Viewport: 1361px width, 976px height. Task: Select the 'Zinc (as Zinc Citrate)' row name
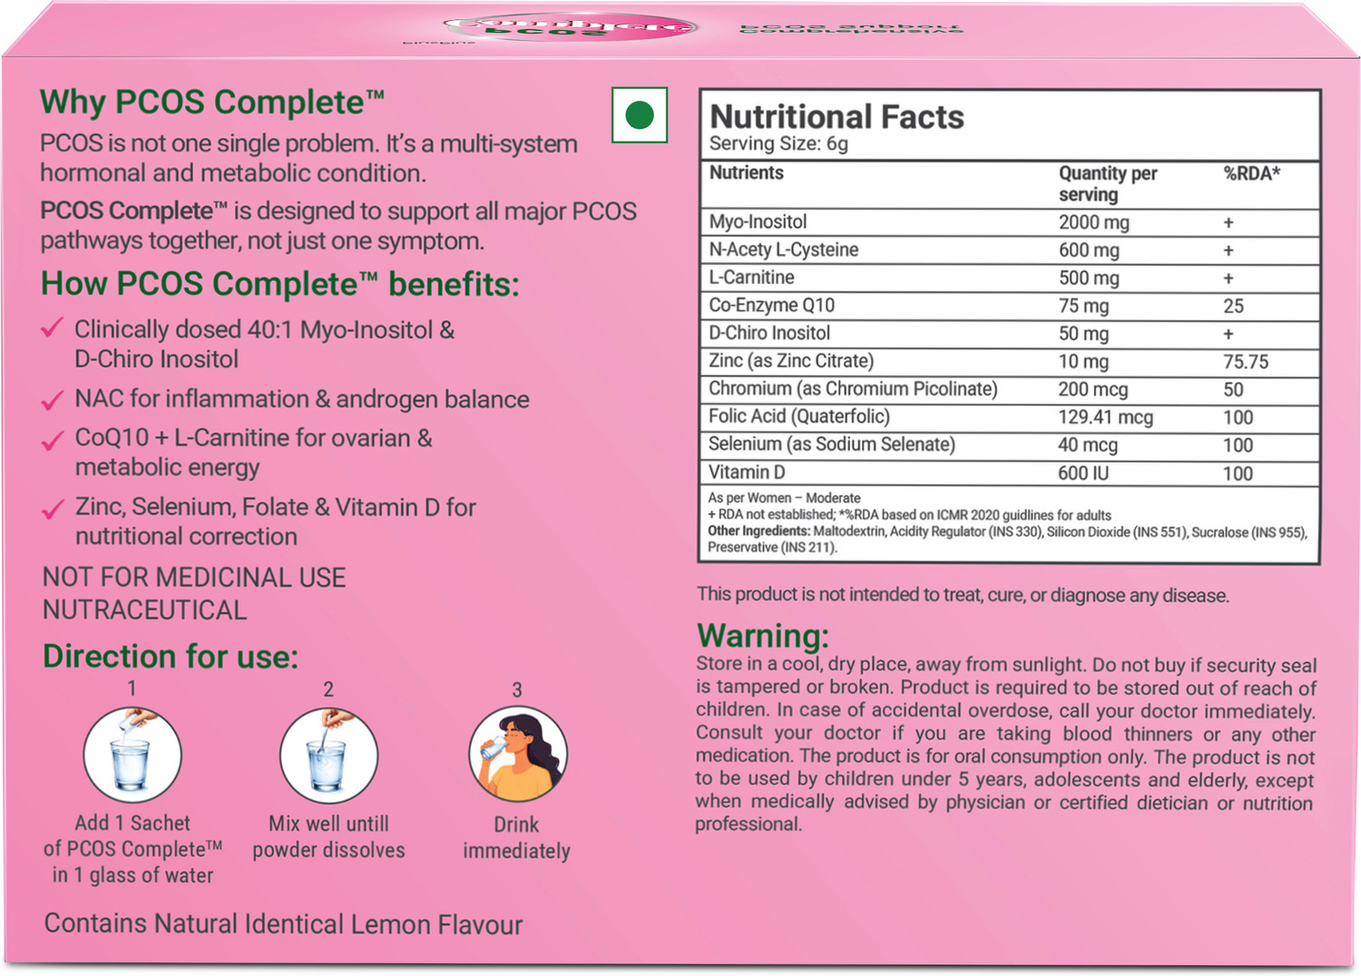click(x=791, y=361)
